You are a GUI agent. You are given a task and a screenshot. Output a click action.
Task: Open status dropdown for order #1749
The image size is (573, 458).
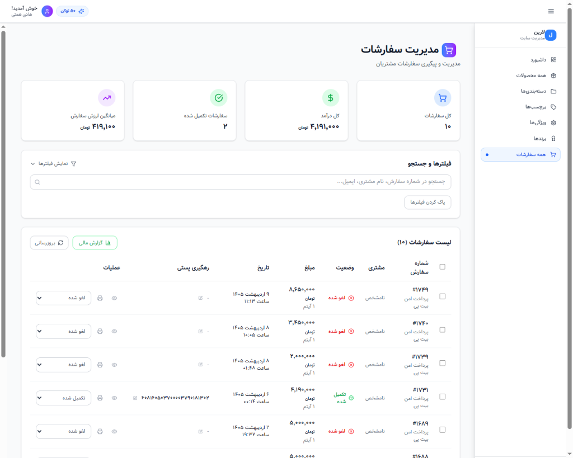point(63,298)
